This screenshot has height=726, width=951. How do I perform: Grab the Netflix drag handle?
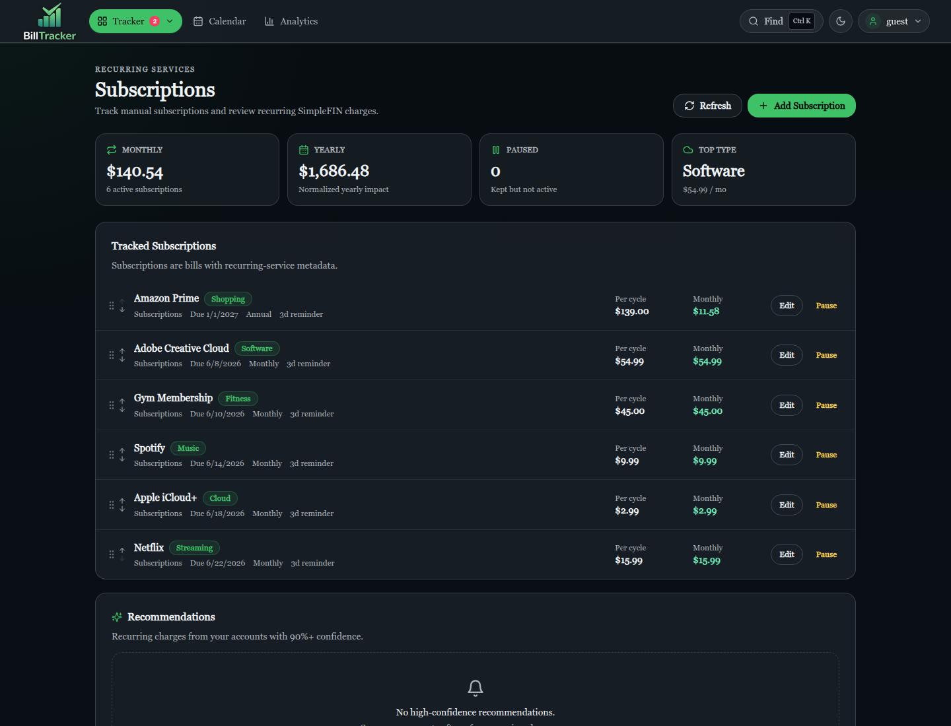(112, 554)
